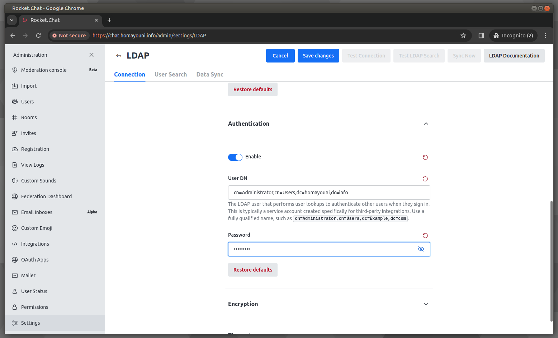The width and height of the screenshot is (558, 338).
Task: Bookmark this page with the star icon
Action: coord(463,36)
